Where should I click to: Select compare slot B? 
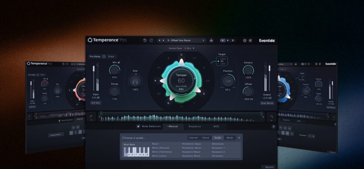point(233,40)
